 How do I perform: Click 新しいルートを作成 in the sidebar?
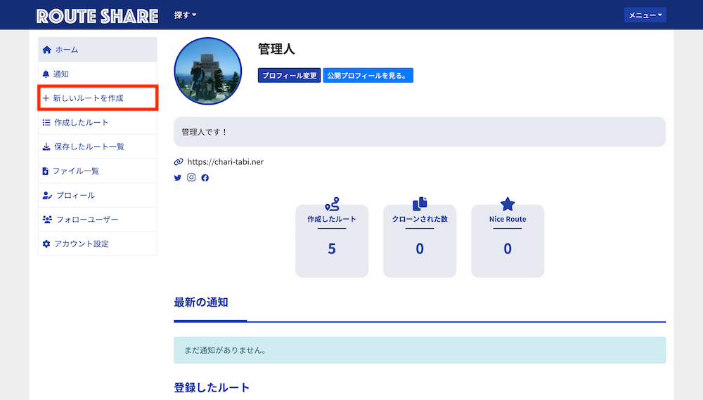(x=98, y=98)
